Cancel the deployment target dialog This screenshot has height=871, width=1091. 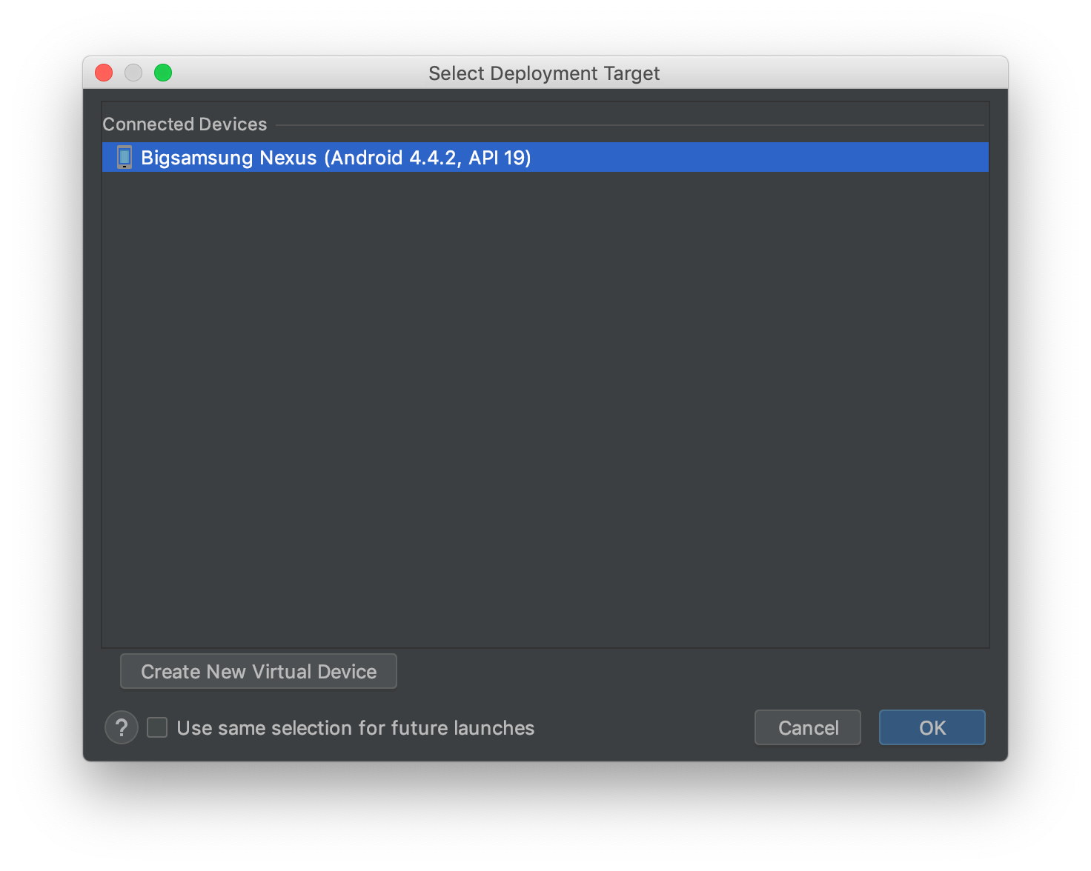click(x=808, y=727)
